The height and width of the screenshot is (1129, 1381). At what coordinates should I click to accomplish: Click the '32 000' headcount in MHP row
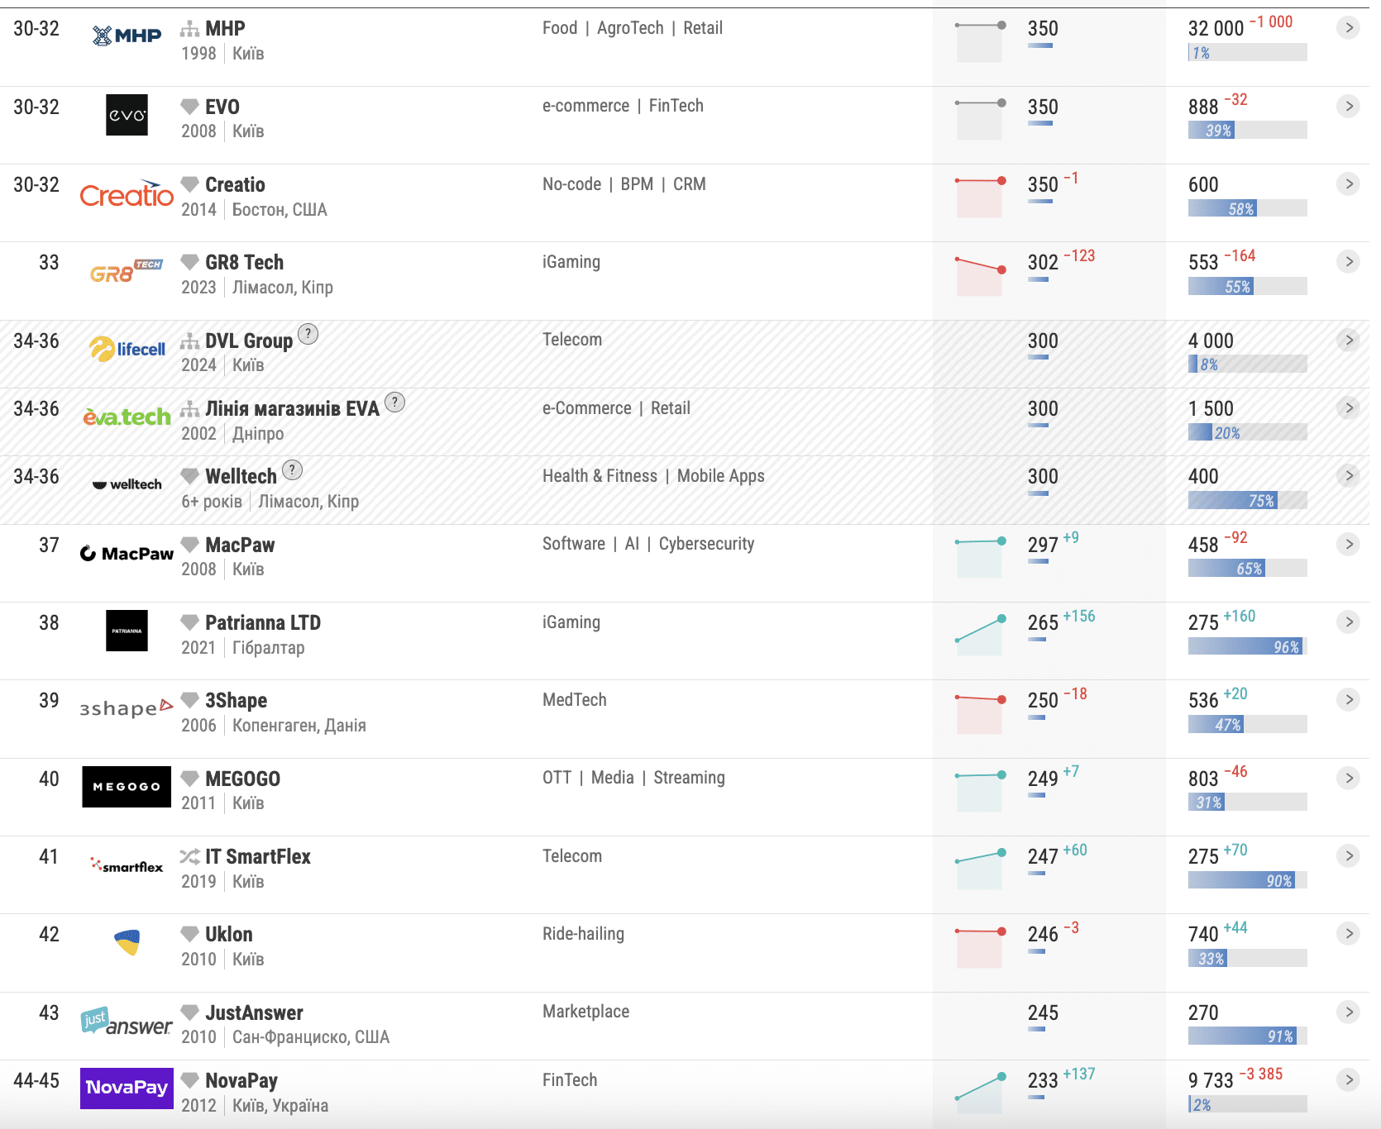[1216, 29]
